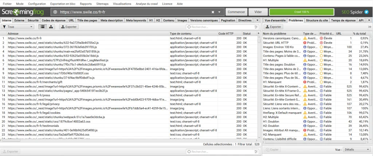Switch to Meta description tab
Viewport: 373px width, 156px height.
112,20
